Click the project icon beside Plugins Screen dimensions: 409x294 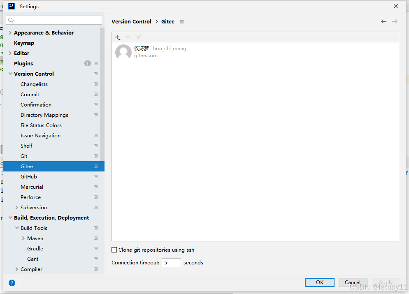pyautogui.click(x=96, y=63)
